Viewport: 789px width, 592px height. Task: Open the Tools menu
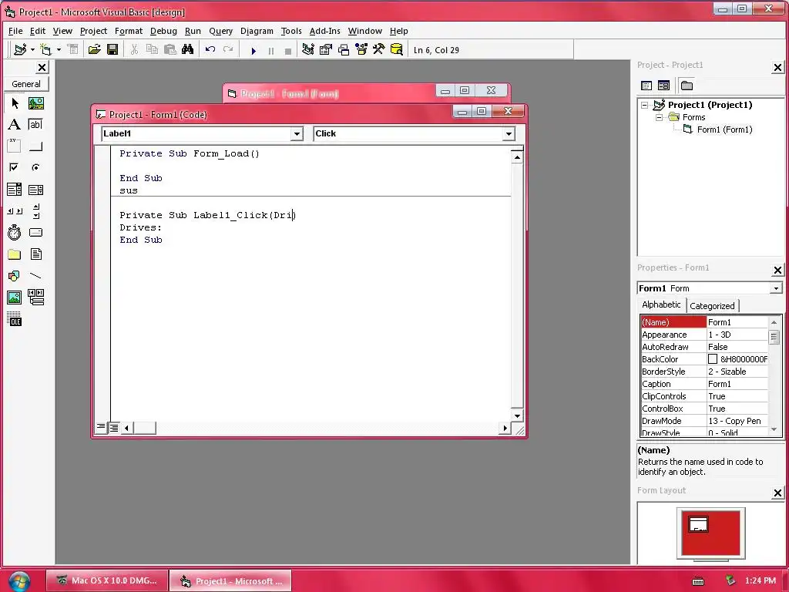coord(291,31)
